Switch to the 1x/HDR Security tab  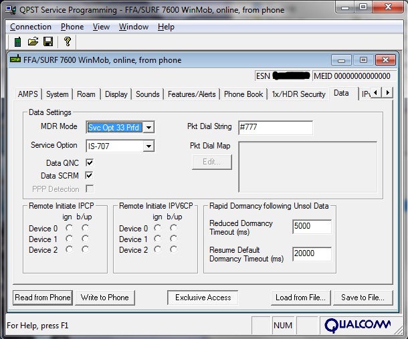[298, 94]
